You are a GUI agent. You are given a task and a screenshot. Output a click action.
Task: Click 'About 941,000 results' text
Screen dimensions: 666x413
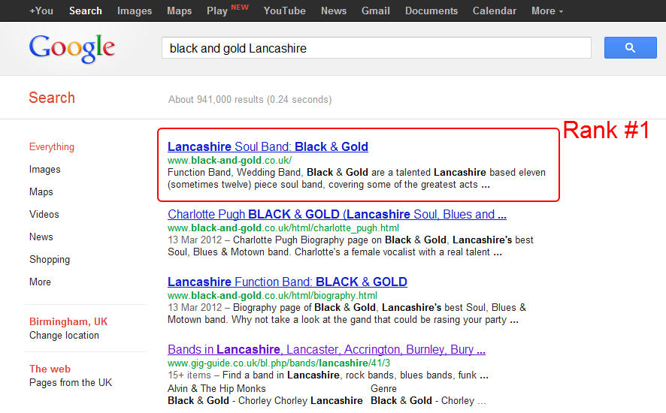[x=250, y=99]
